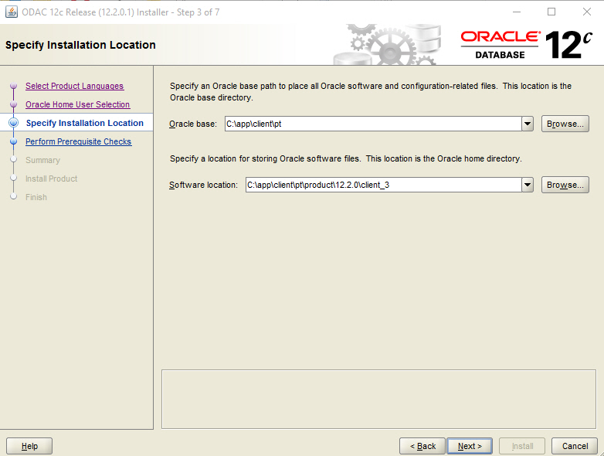Click the current step indicator bullet
Screen dimensions: 604x456
tap(13, 123)
